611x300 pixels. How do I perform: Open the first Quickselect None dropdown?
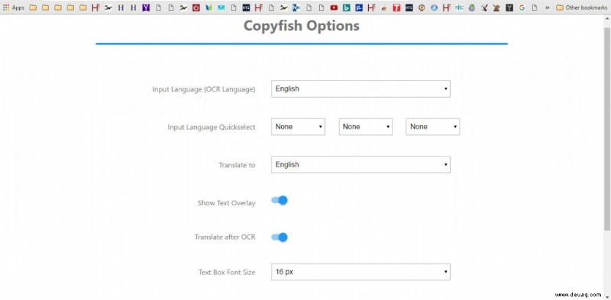tap(298, 127)
